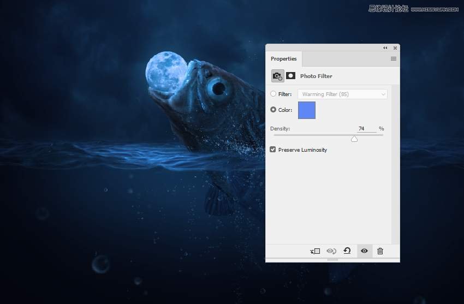Toggle adjustment layer visibility eye
Viewport: 464px width, 304px height.
click(x=364, y=251)
